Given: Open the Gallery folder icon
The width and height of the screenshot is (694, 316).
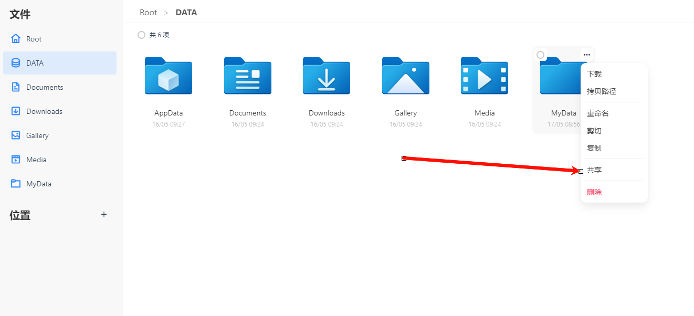Looking at the screenshot, I should coord(406,76).
